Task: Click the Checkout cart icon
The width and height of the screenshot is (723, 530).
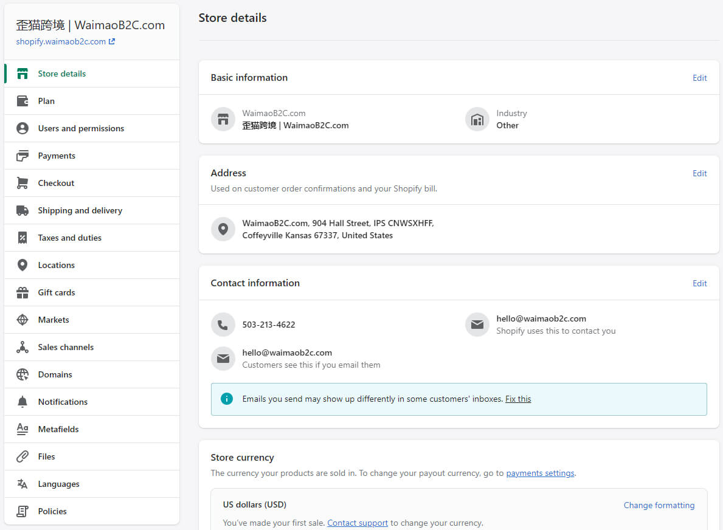Action: click(22, 183)
